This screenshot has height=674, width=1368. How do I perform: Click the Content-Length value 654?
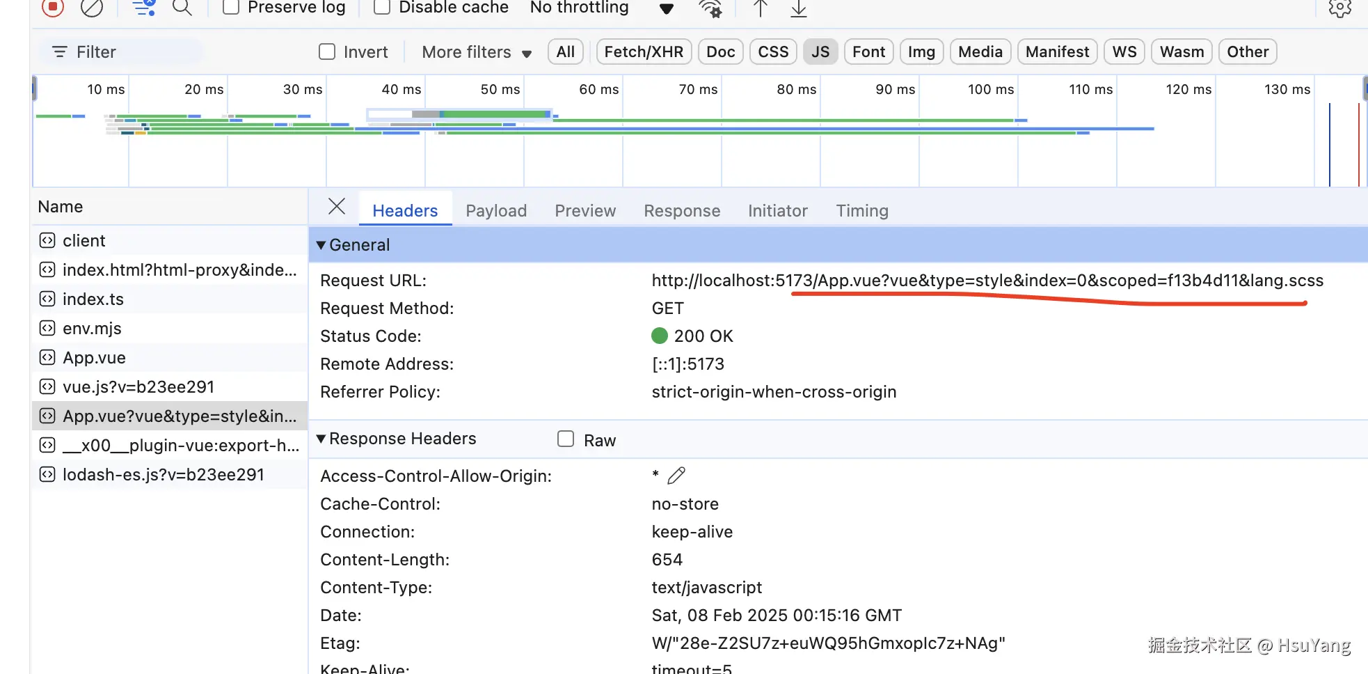(x=667, y=560)
